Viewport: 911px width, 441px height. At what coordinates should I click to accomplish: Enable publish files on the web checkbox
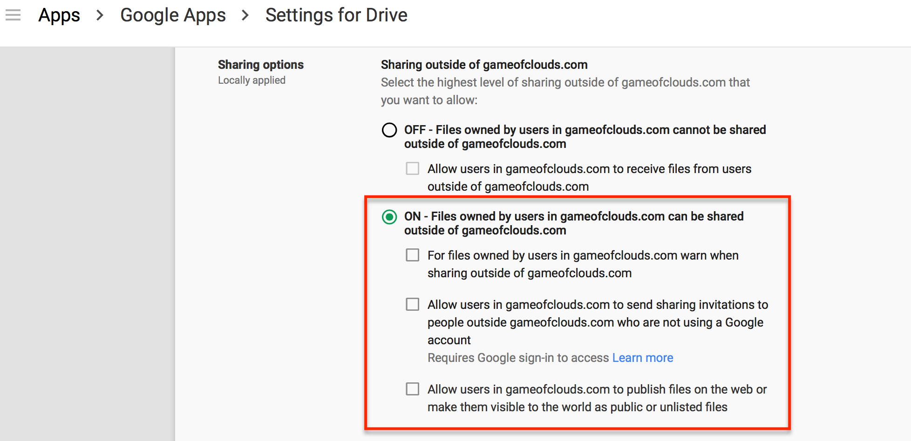coord(413,389)
